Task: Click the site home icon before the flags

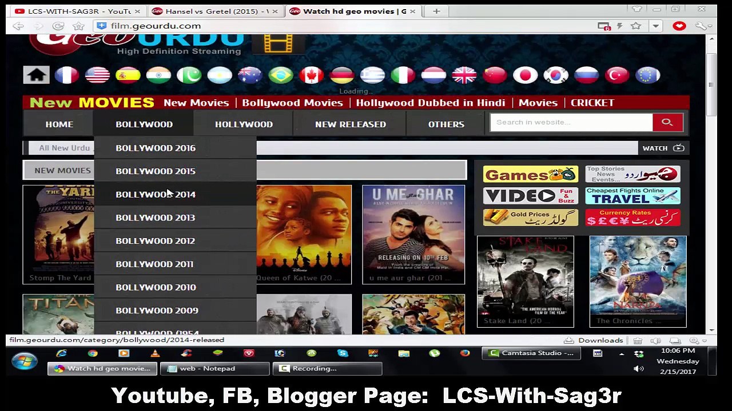Action: [x=36, y=75]
